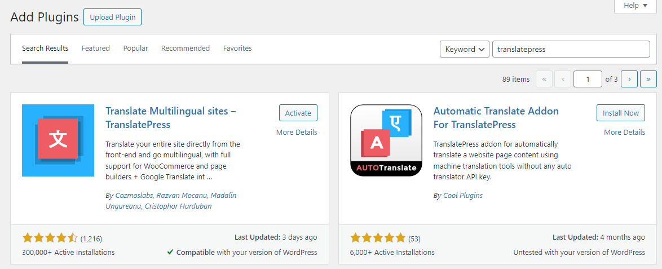The image size is (662, 269).
Task: Open the Favorites tab
Action: point(237,48)
